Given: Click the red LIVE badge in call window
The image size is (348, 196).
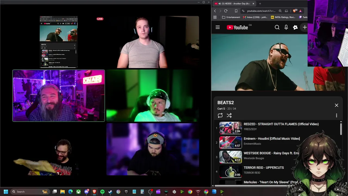Looking at the screenshot, I should [100, 19].
